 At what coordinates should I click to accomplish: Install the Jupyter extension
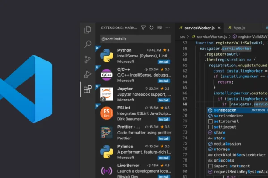click(x=164, y=100)
